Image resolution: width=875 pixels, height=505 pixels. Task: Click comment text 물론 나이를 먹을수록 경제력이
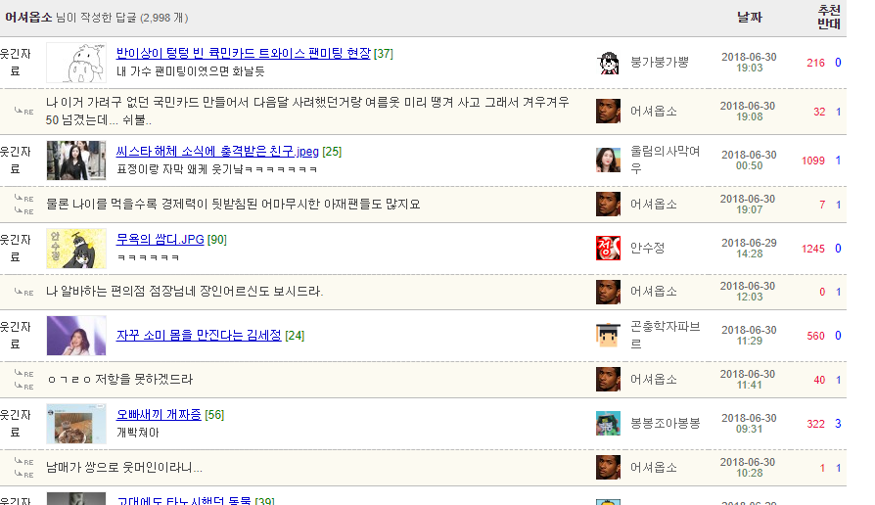point(233,205)
